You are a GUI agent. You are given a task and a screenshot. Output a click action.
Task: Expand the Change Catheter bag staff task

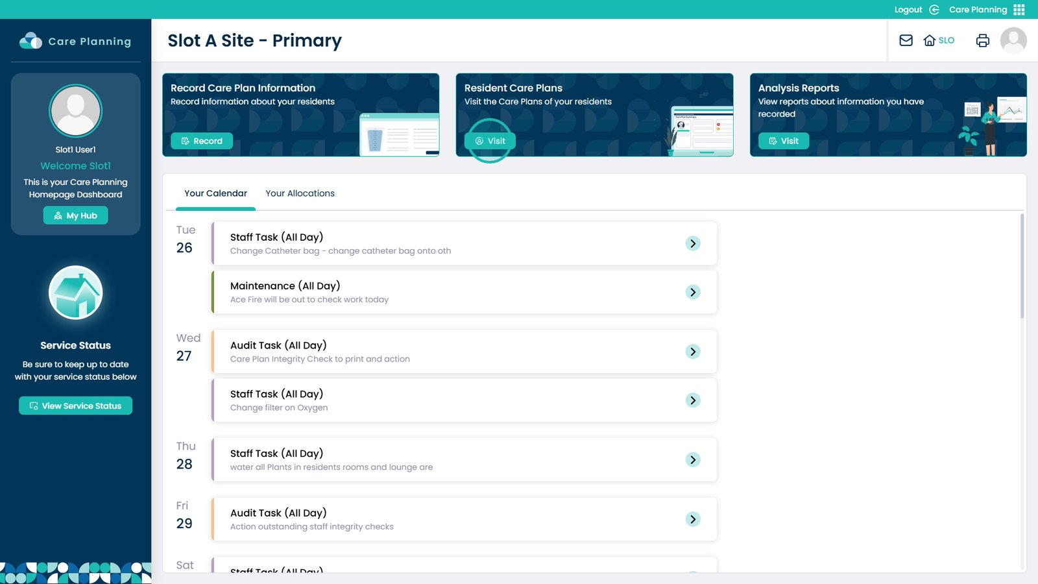[693, 243]
